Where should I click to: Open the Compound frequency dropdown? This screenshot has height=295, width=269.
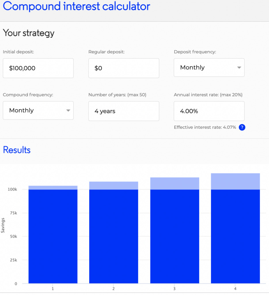tap(38, 110)
